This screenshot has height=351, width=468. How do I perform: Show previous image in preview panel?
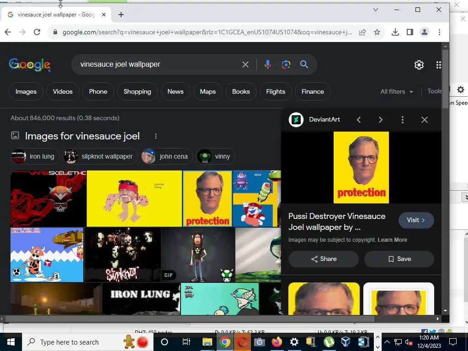coord(359,120)
